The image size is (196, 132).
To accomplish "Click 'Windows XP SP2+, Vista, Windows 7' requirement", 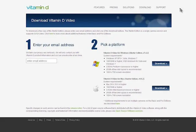I will point(122,58).
